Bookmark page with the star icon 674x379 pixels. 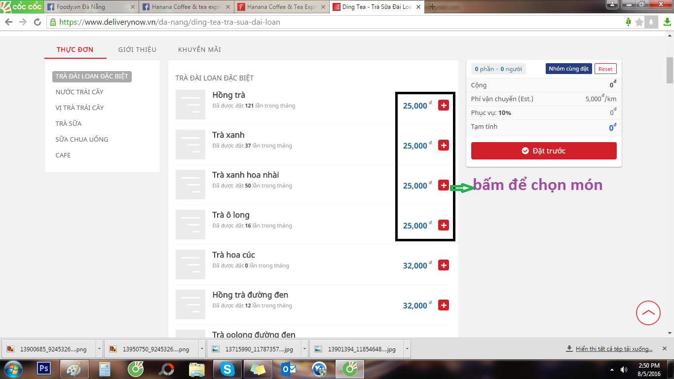639,22
